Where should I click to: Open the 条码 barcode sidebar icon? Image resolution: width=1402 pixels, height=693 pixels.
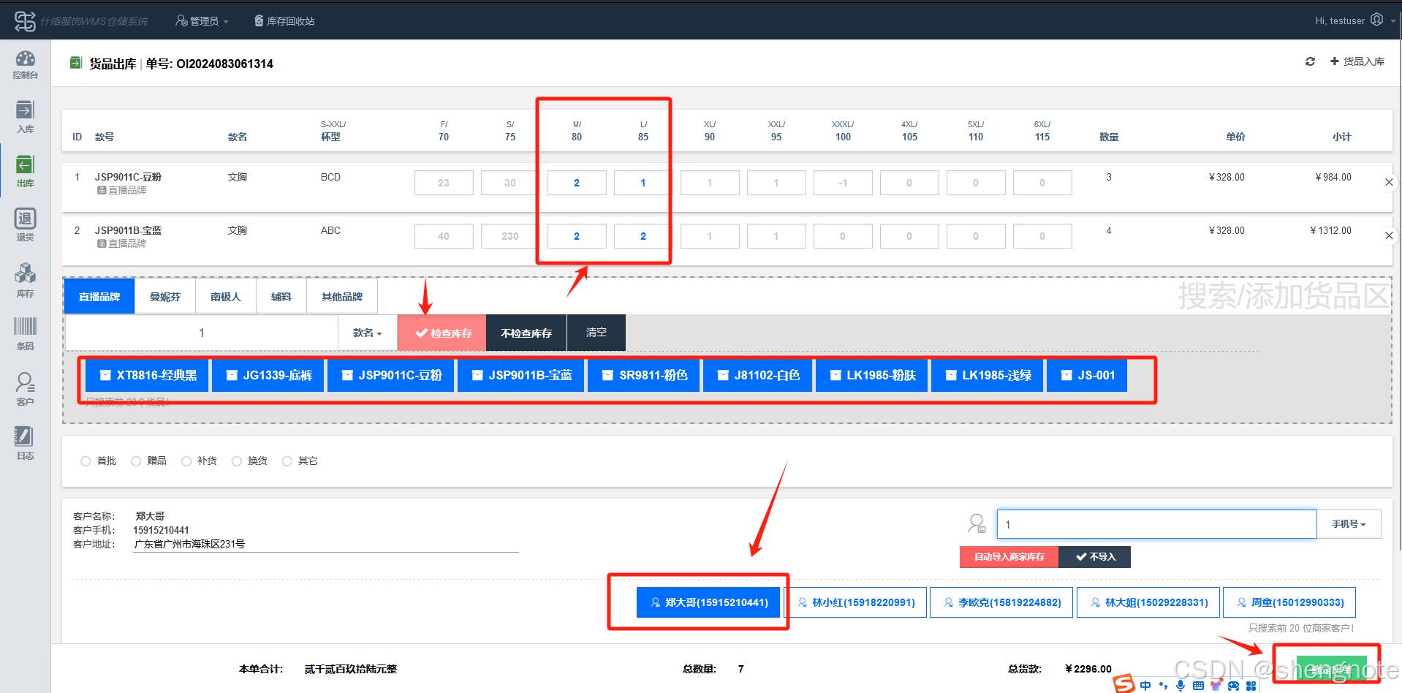25,333
